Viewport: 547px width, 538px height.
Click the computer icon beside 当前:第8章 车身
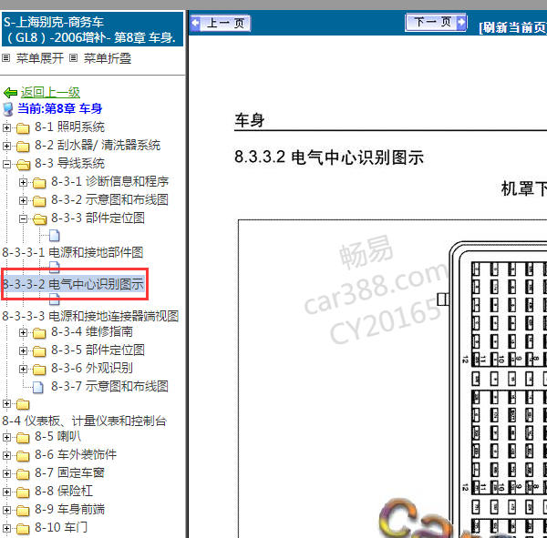click(x=8, y=109)
